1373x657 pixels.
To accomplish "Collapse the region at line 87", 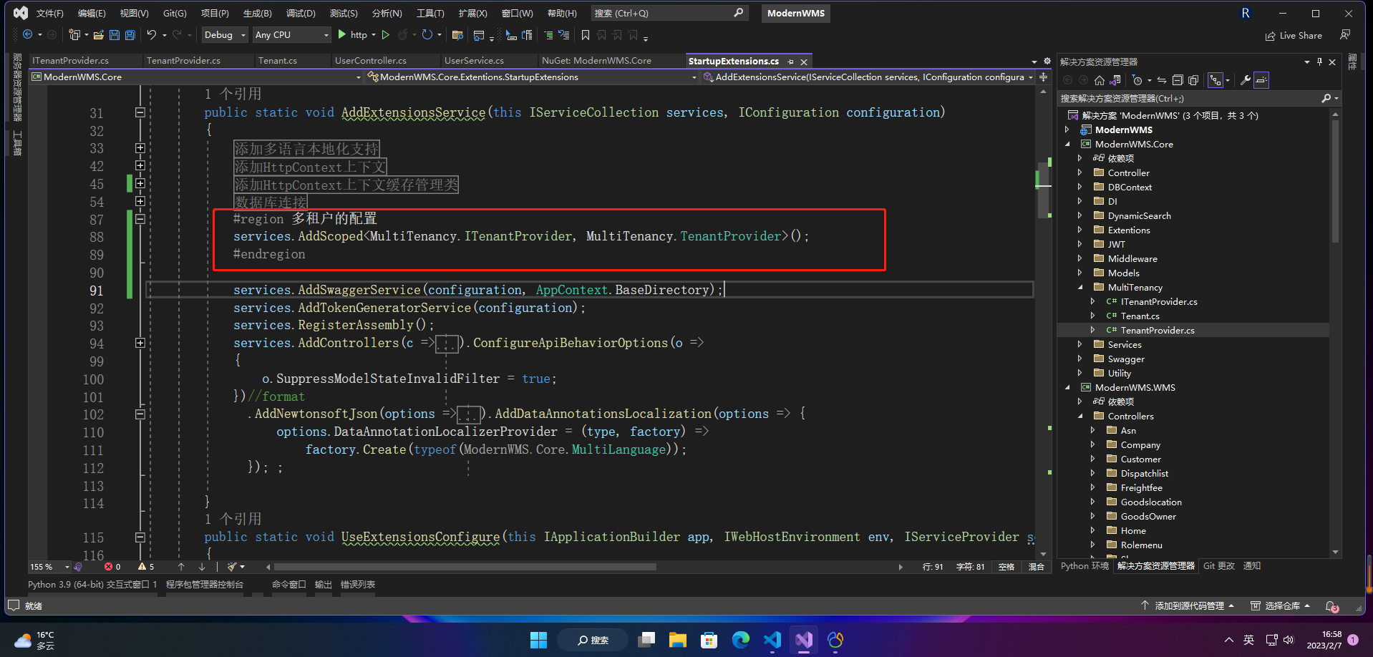I will click(x=140, y=219).
